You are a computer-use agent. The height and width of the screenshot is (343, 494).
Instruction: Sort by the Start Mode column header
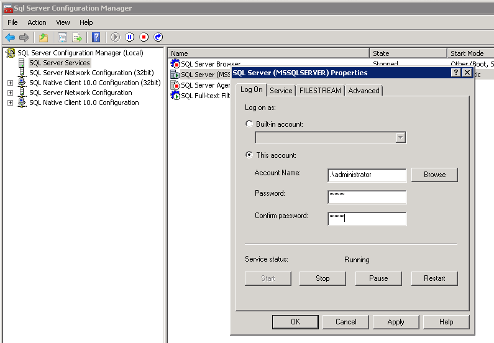pos(470,53)
